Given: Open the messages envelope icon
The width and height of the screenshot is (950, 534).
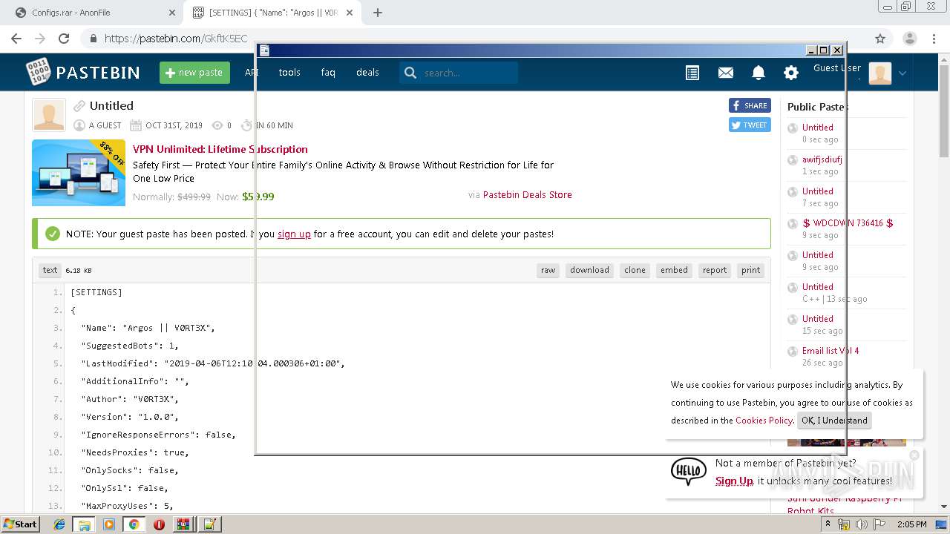Looking at the screenshot, I should (x=726, y=73).
